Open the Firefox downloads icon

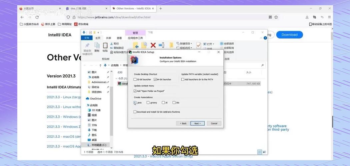coord(307,17)
